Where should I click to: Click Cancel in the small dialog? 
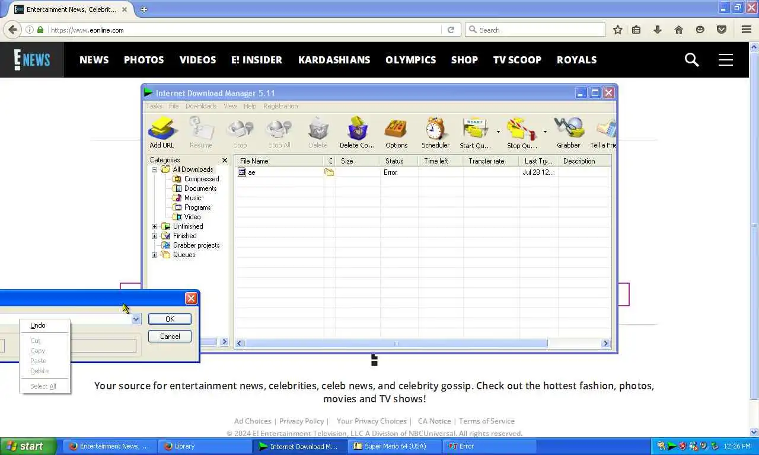pos(170,337)
